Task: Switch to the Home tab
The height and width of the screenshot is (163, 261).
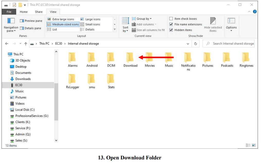Action: point(24,12)
